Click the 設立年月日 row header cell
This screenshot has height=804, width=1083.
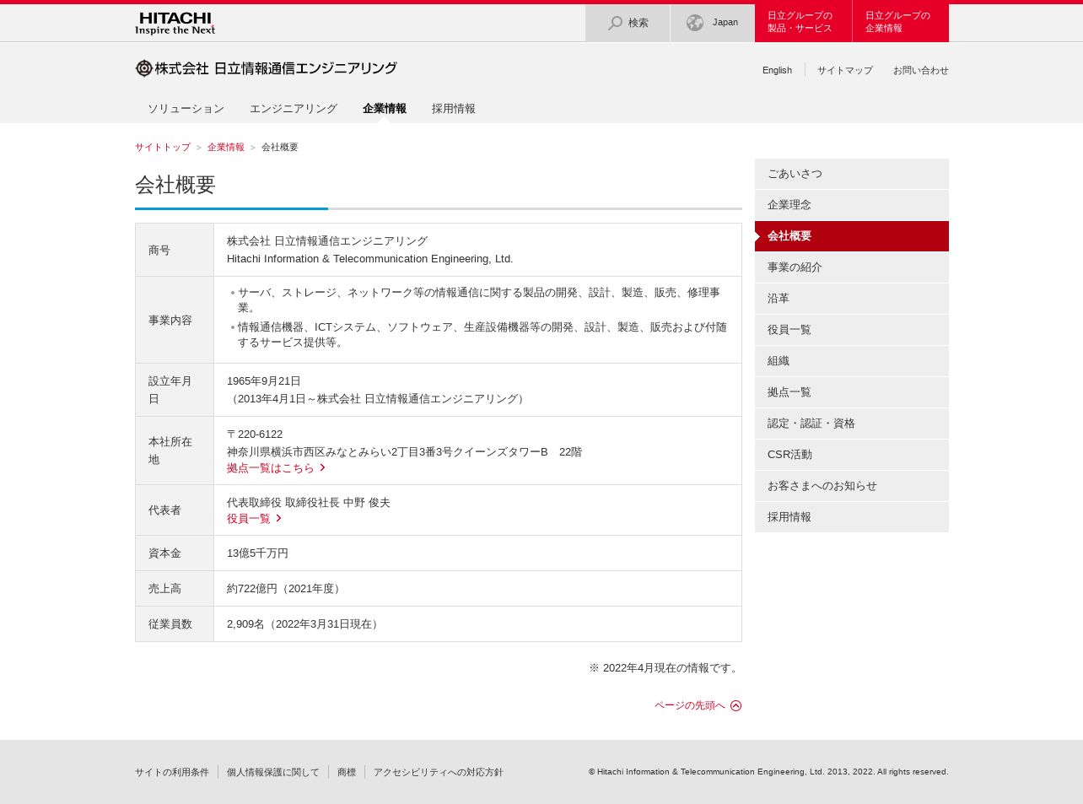175,390
